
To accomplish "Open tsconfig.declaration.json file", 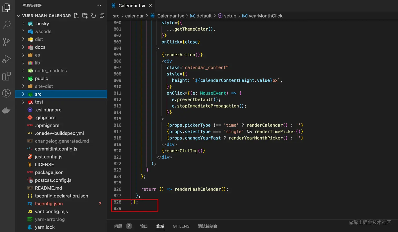I will tap(61, 196).
